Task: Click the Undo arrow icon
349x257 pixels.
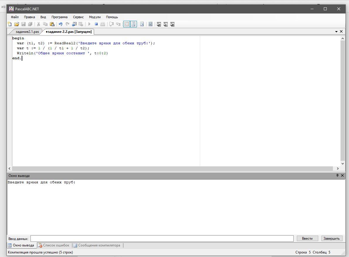Action: (x=61, y=24)
